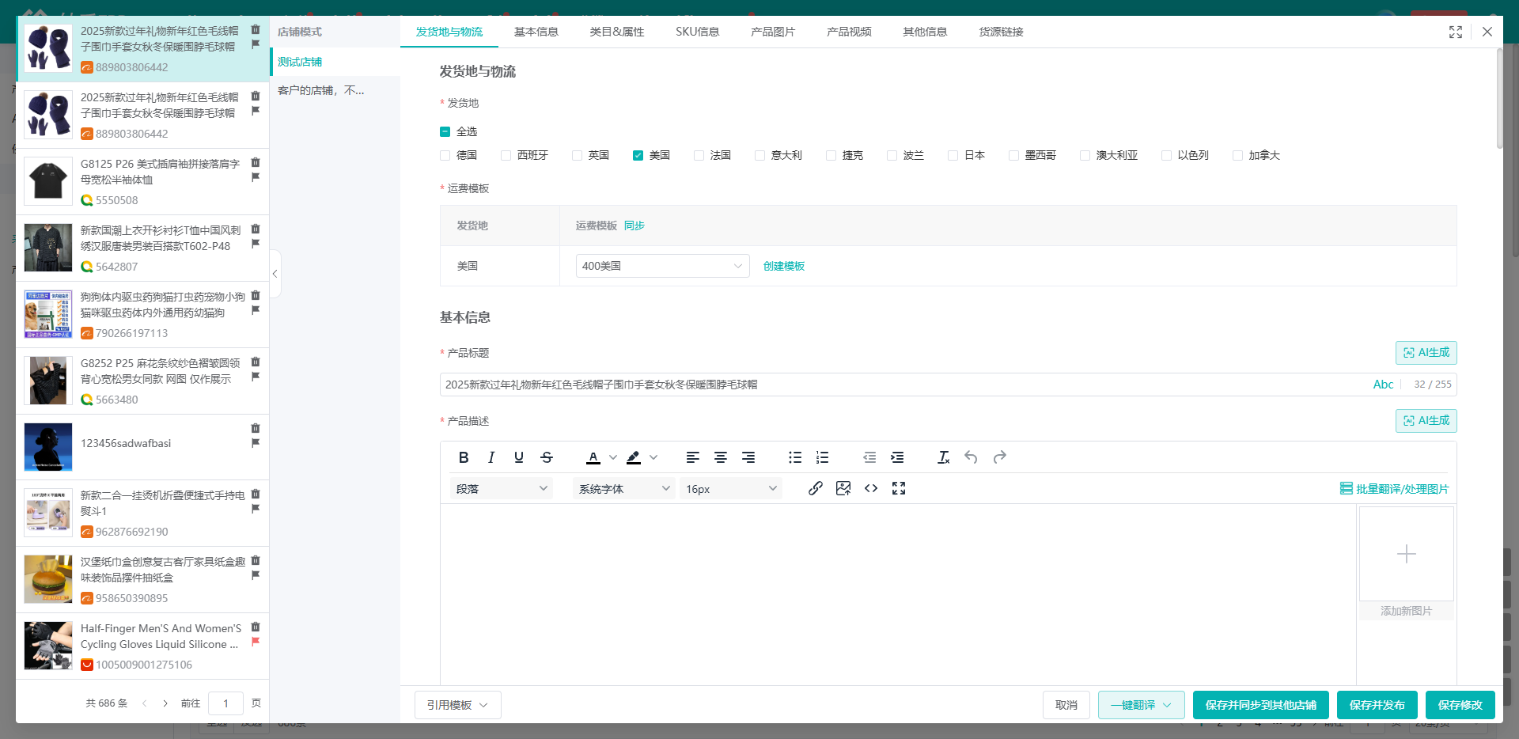1519x739 pixels.
Task: Align text right in editor
Action: coord(748,457)
